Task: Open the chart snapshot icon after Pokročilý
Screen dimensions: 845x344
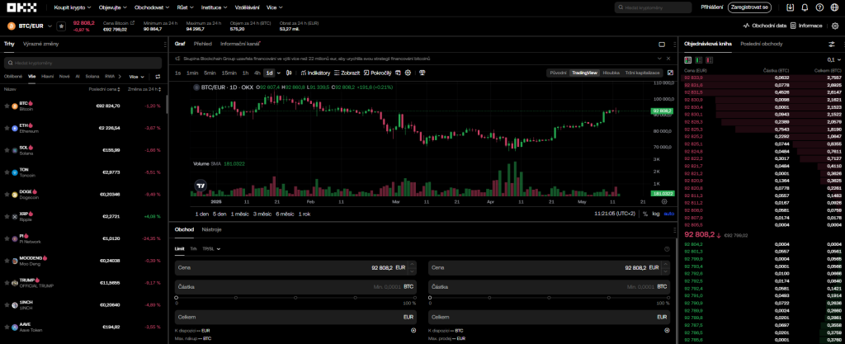Action: tap(398, 73)
